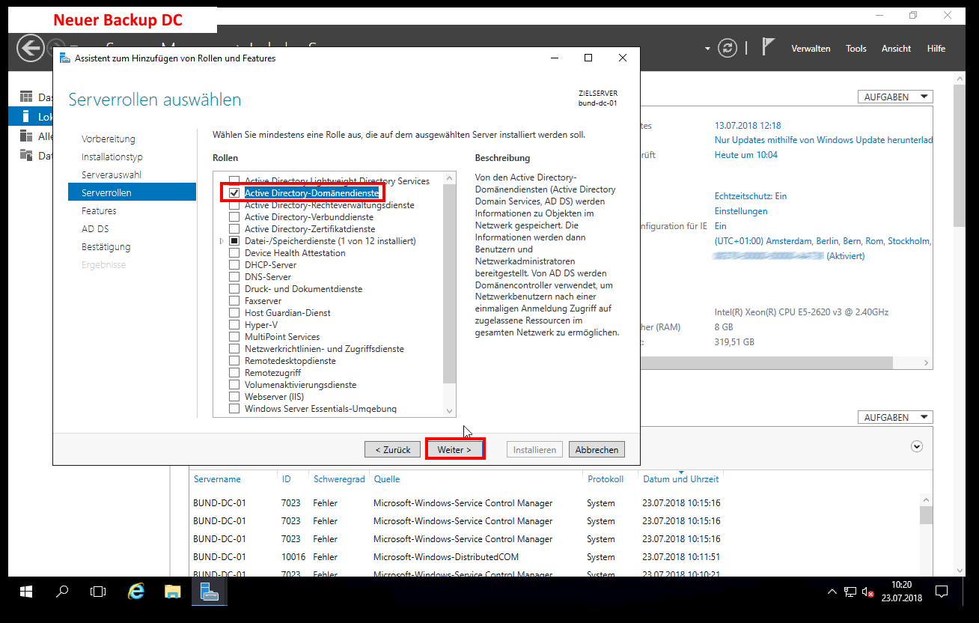Open the notifications flag icon
This screenshot has width=979, height=623.
pos(768,47)
